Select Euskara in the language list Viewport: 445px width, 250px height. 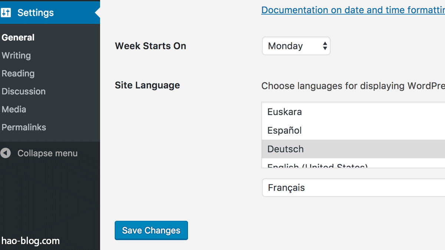tap(353, 112)
